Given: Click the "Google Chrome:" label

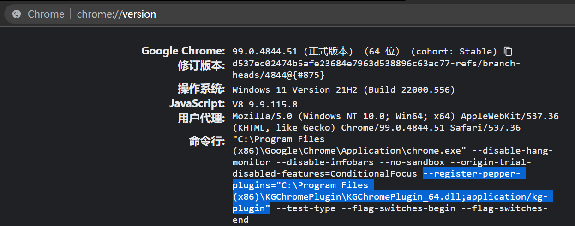Looking at the screenshot, I should 183,51.
